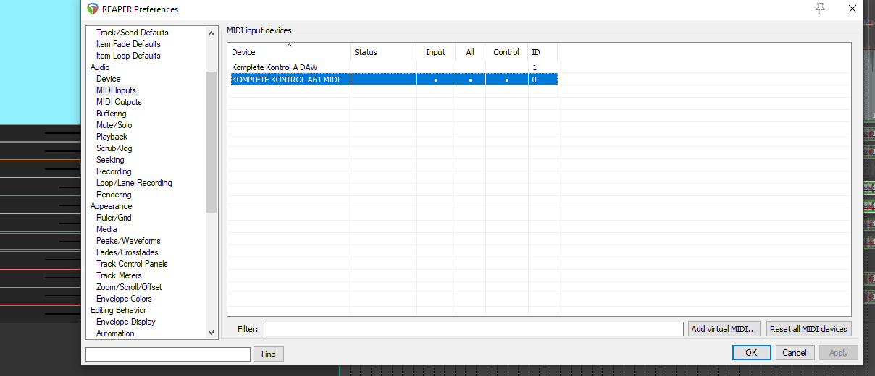
Task: Open the audio Device settings page
Action: (x=109, y=79)
